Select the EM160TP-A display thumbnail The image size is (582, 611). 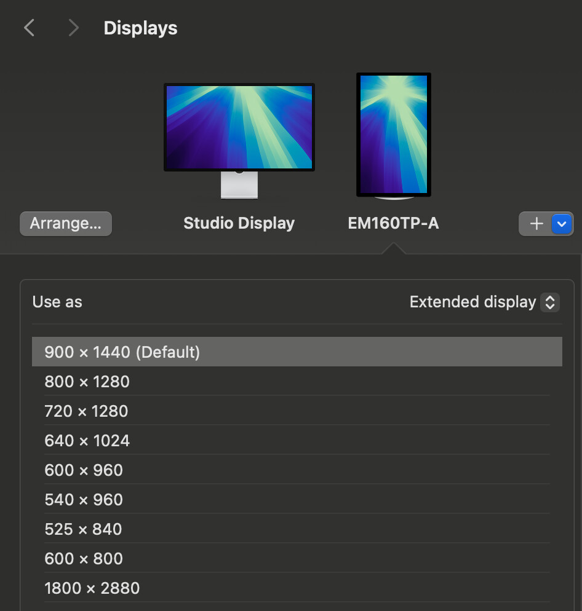click(394, 136)
